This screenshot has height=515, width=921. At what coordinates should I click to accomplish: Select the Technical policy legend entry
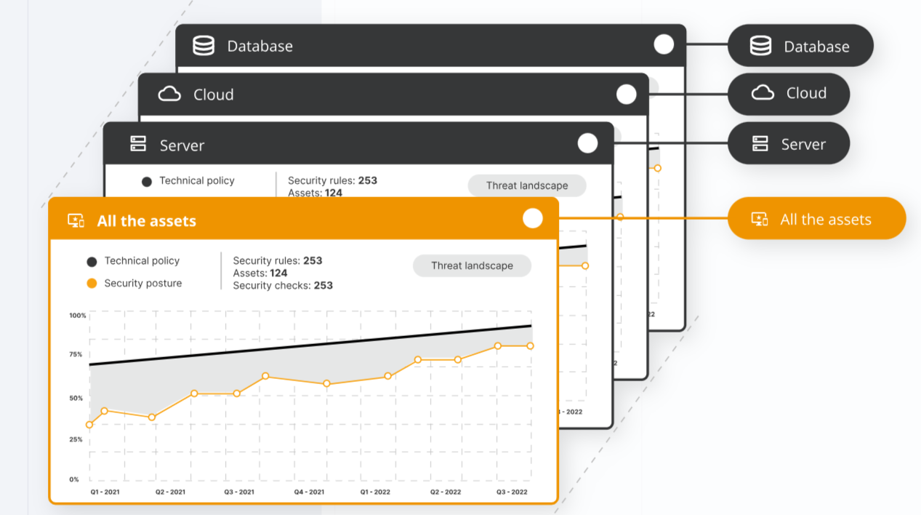[x=142, y=260]
